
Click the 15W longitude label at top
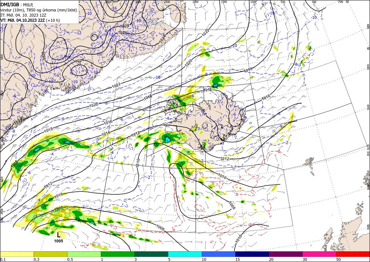pyautogui.click(x=224, y=2)
